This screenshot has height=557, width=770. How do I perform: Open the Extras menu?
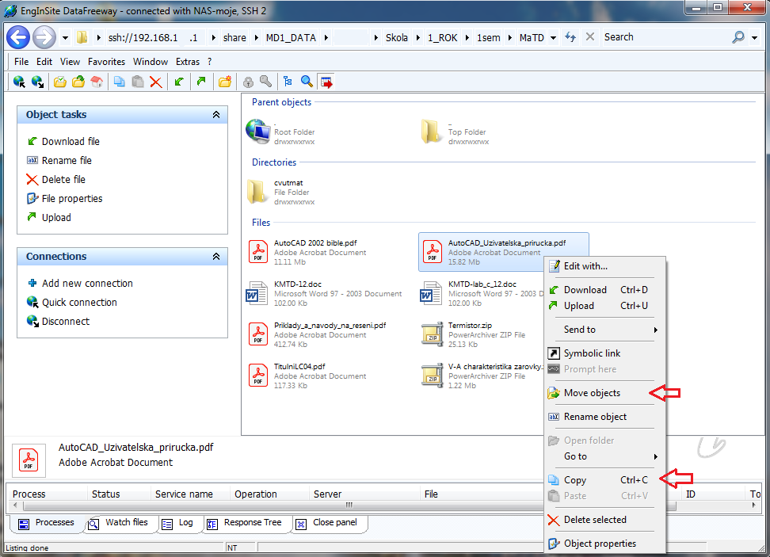188,62
